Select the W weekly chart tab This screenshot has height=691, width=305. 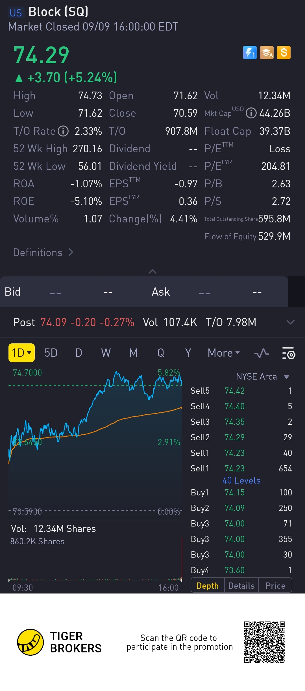[106, 353]
